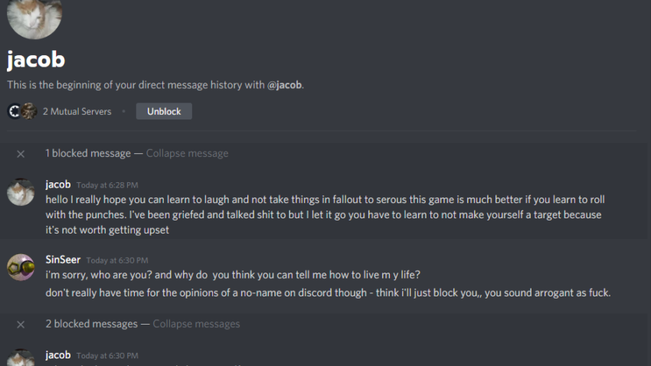
Task: Click the large jacob profile heading
Action: point(36,59)
